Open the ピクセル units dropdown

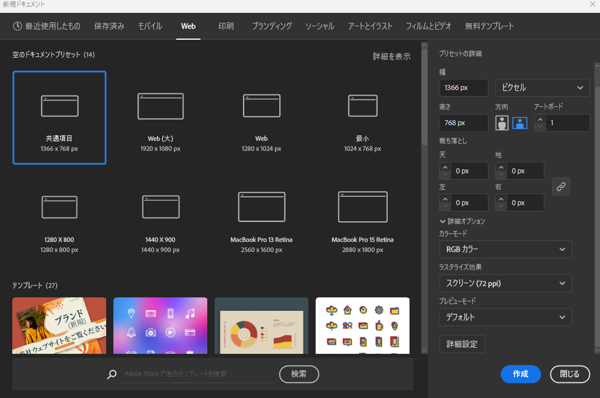(542, 88)
